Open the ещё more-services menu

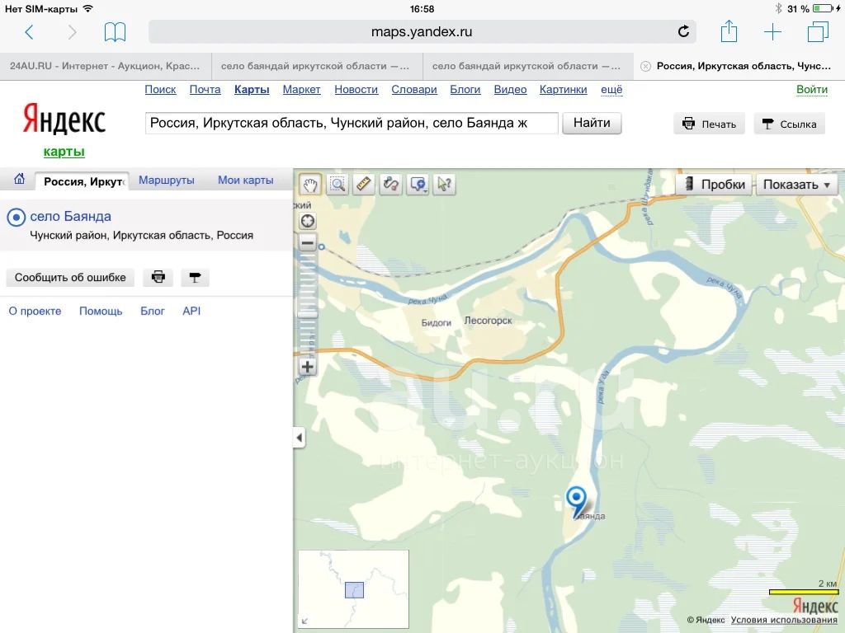coord(611,89)
